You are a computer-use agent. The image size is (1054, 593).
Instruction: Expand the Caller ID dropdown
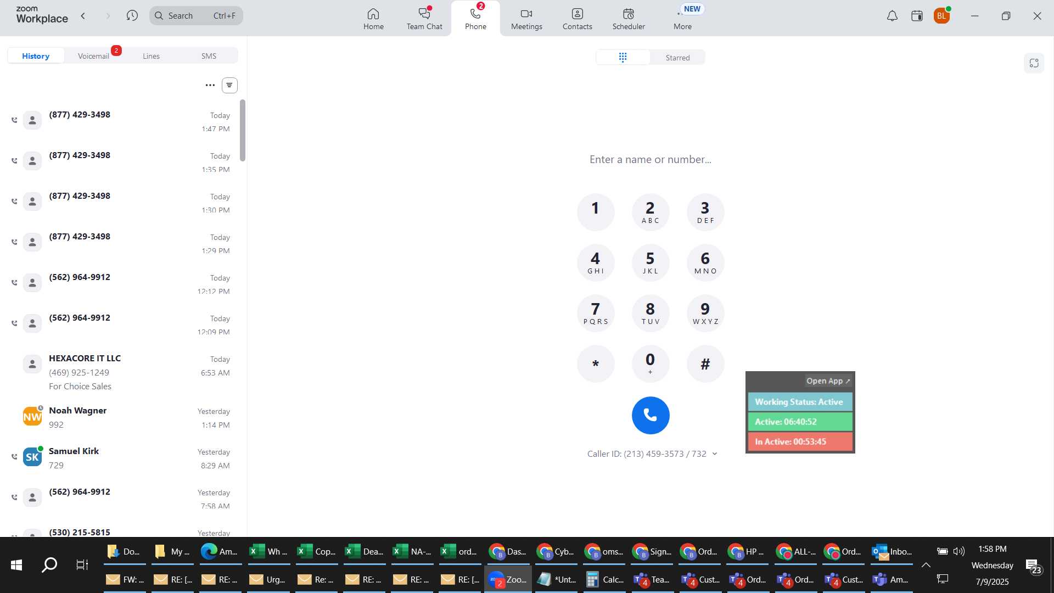point(714,454)
